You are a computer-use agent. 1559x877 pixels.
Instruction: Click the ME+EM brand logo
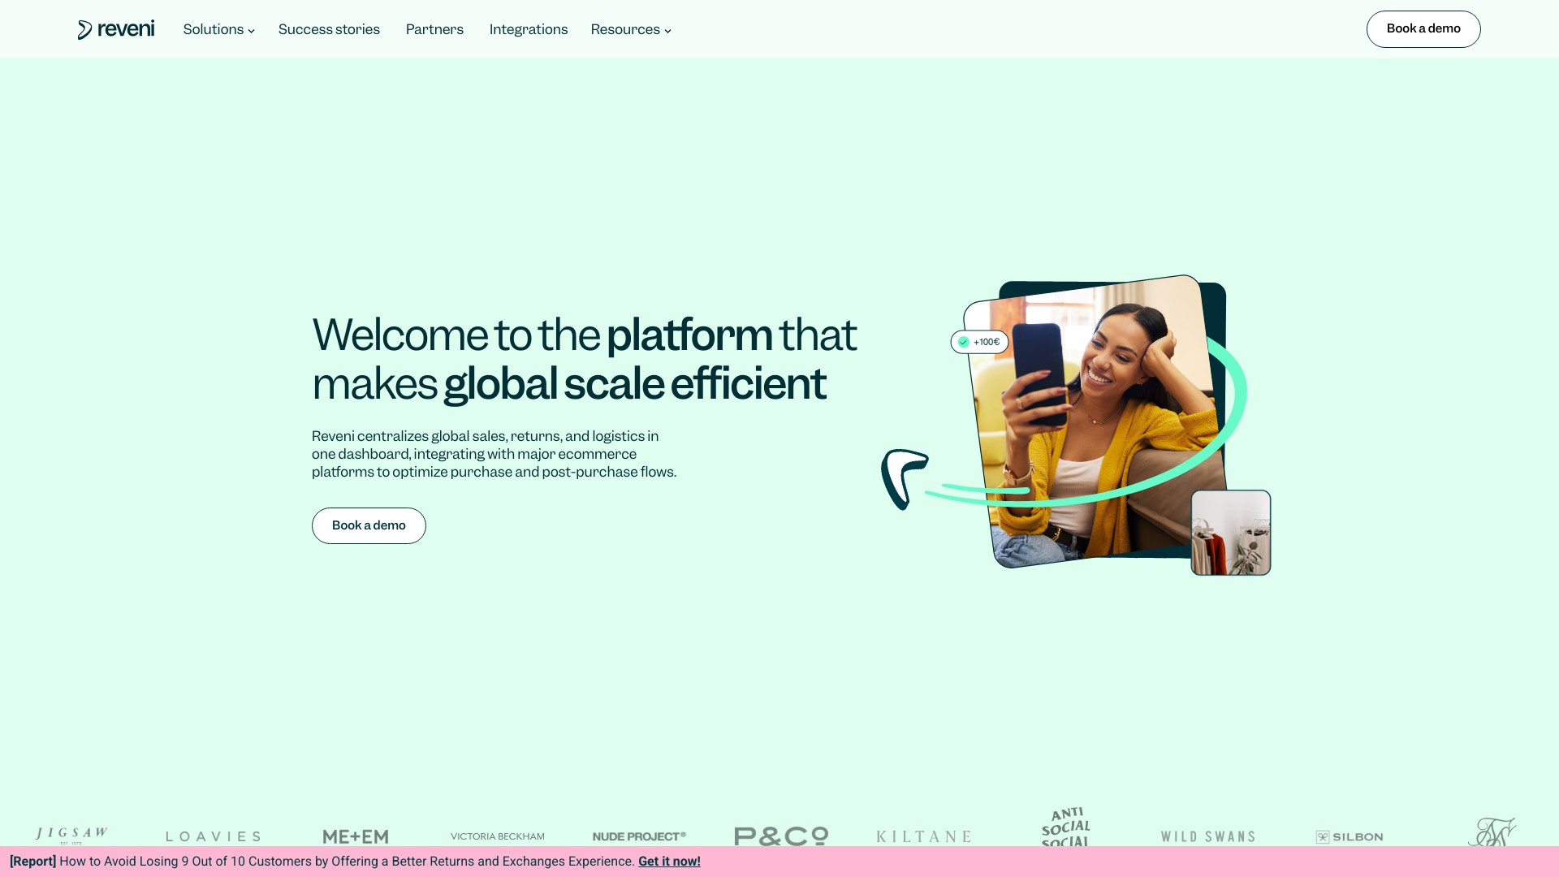(x=356, y=836)
